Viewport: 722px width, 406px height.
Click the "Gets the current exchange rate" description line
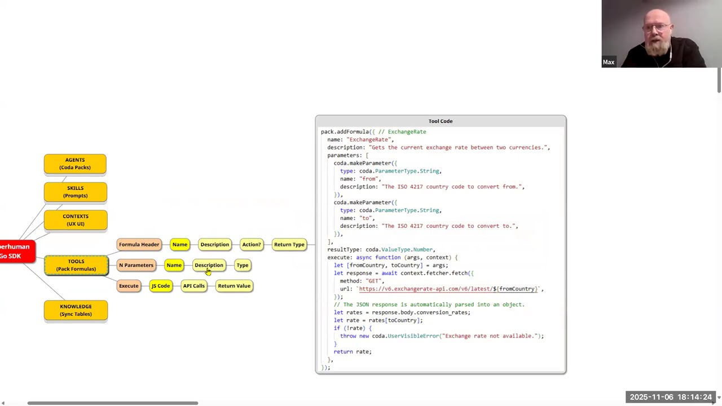point(438,148)
